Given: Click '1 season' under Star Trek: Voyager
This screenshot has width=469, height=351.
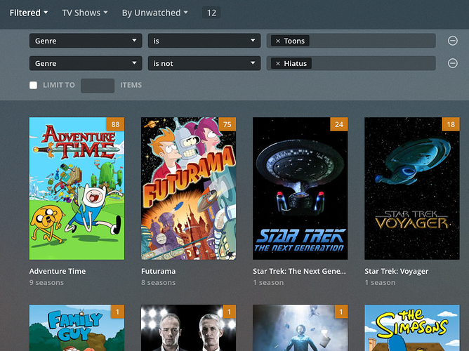Looking at the screenshot, I should [380, 282].
